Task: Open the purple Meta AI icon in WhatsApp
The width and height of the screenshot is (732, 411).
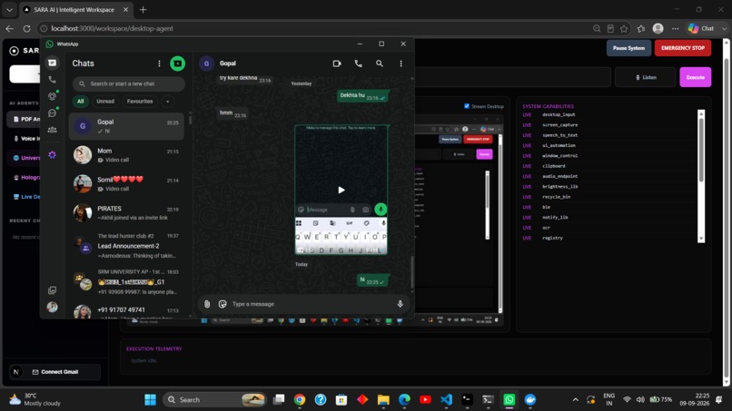Action: tap(53, 154)
